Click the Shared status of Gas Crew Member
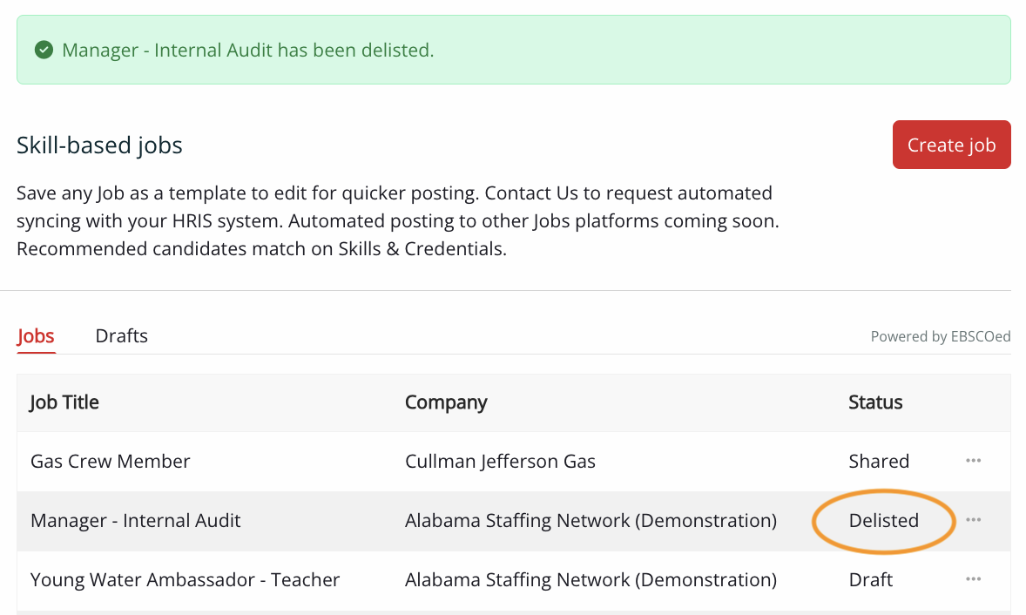Viewport: 1026px width, 615px height. (879, 462)
